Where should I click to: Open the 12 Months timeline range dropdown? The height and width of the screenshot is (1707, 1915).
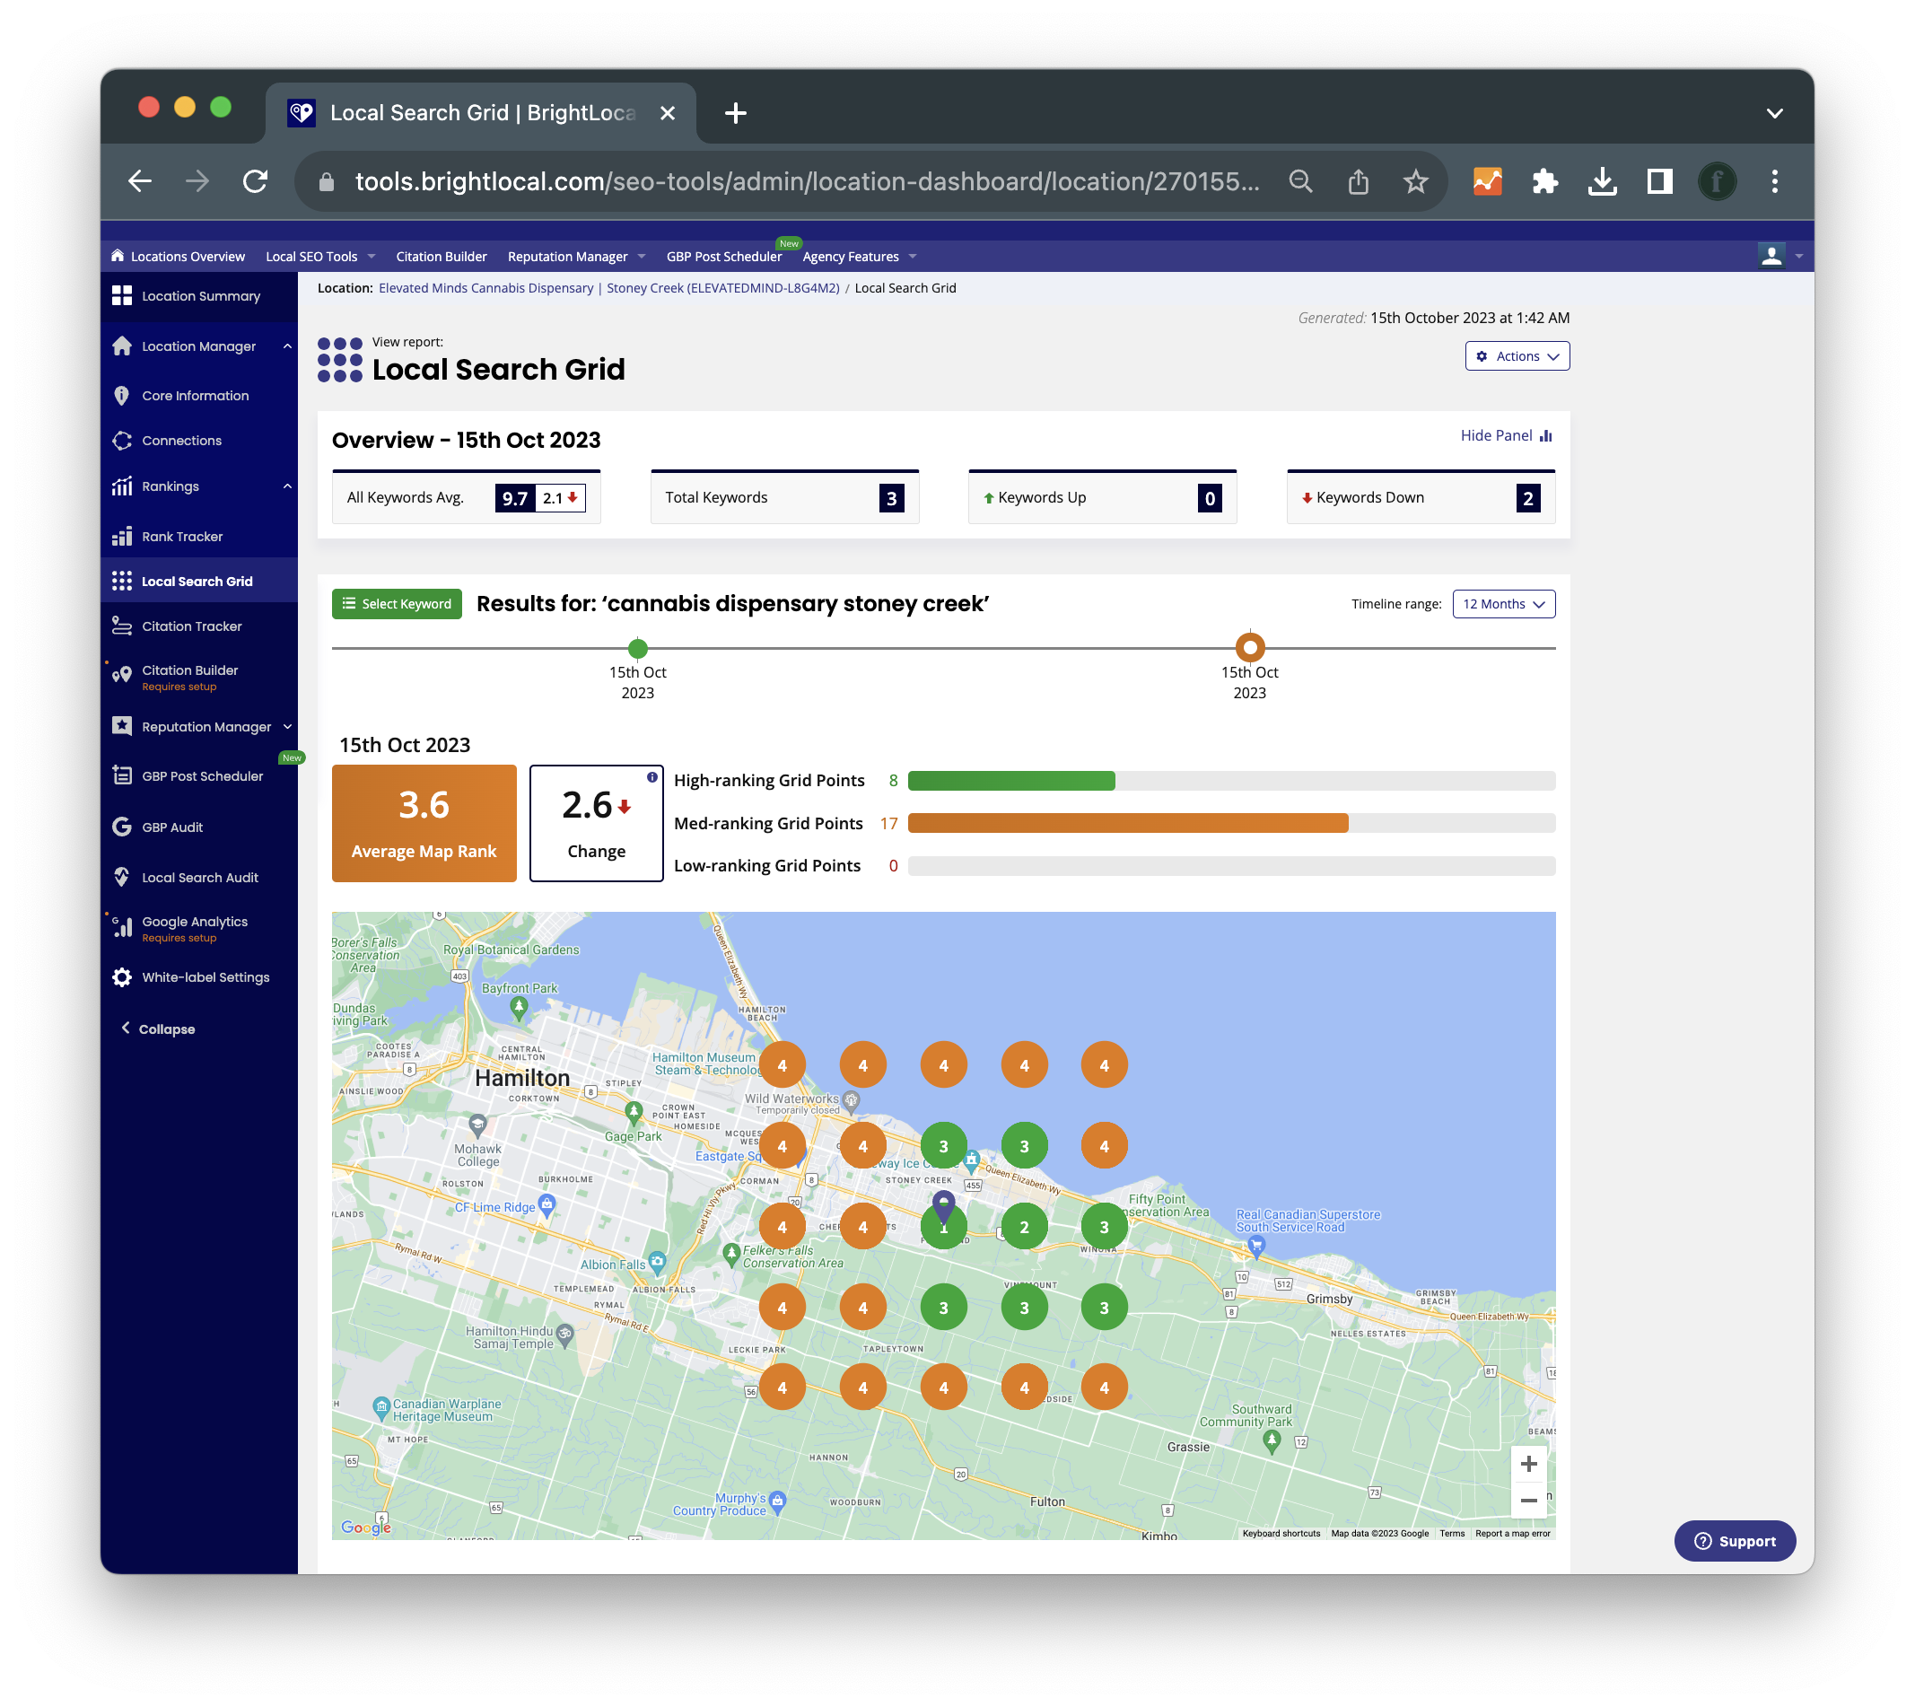tap(1502, 604)
